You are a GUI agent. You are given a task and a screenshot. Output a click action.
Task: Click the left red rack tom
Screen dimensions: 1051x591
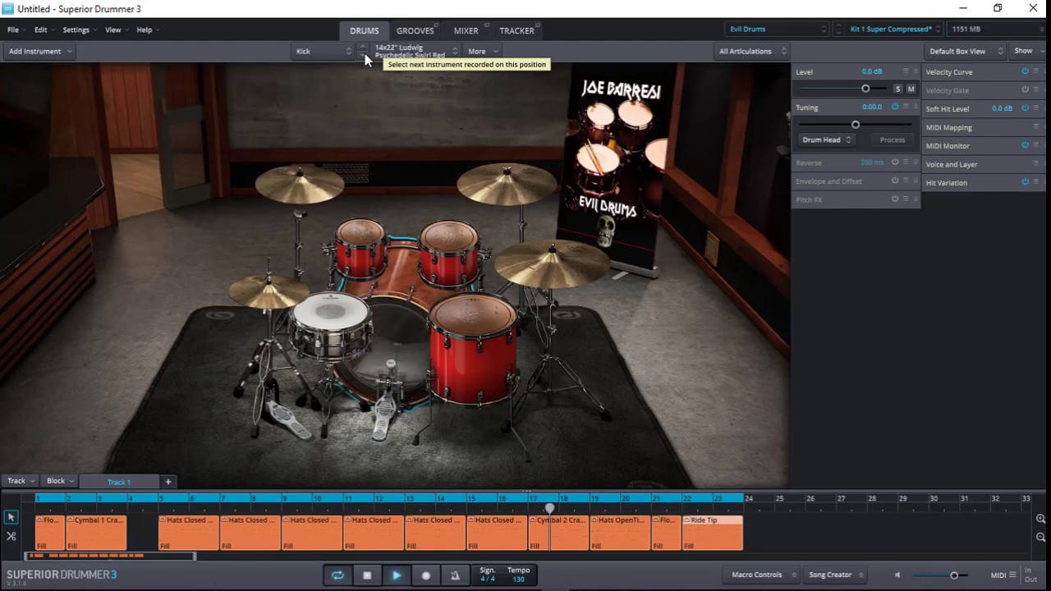point(360,247)
